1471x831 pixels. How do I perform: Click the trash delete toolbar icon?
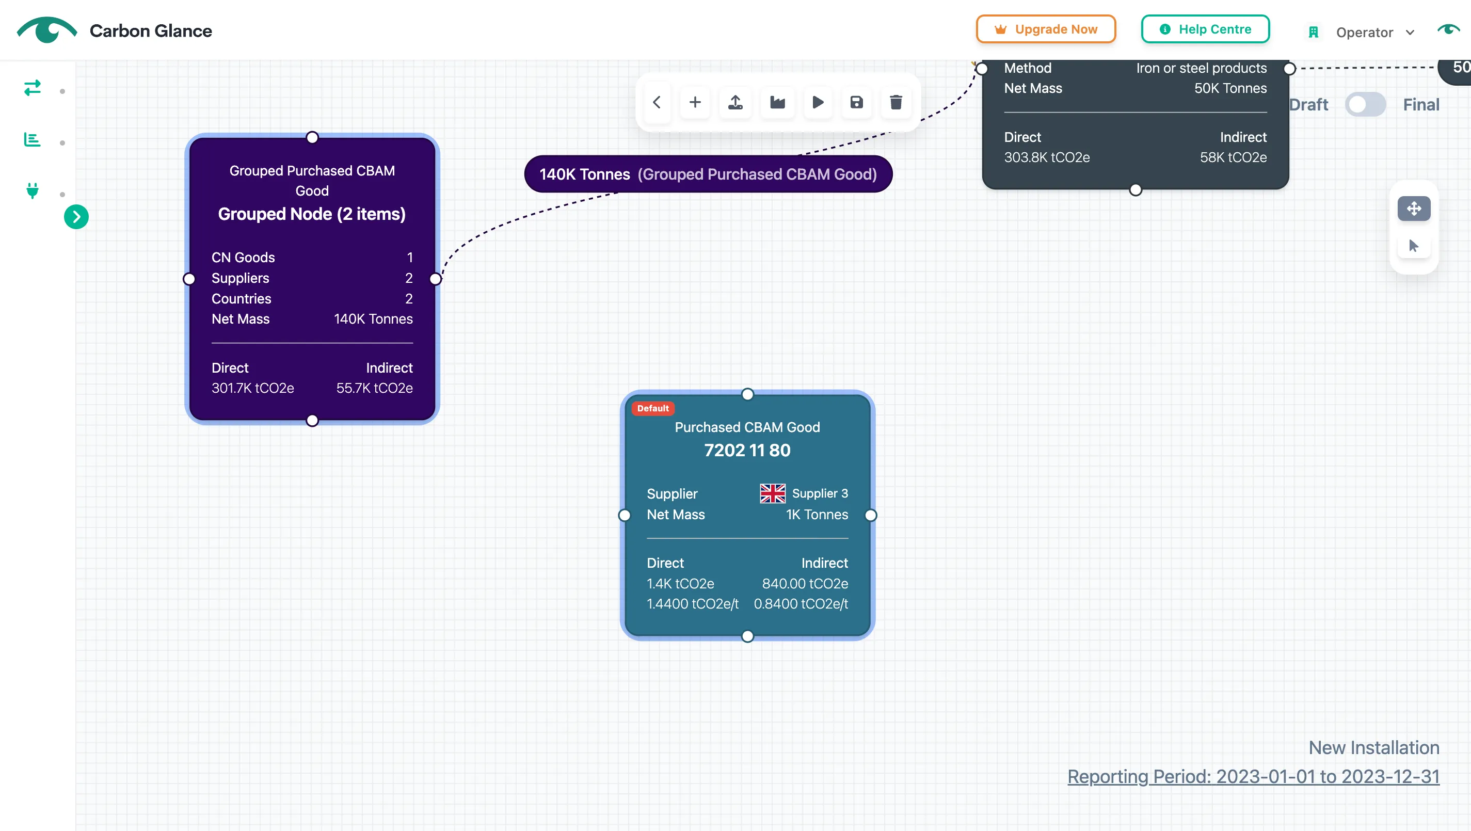point(896,102)
